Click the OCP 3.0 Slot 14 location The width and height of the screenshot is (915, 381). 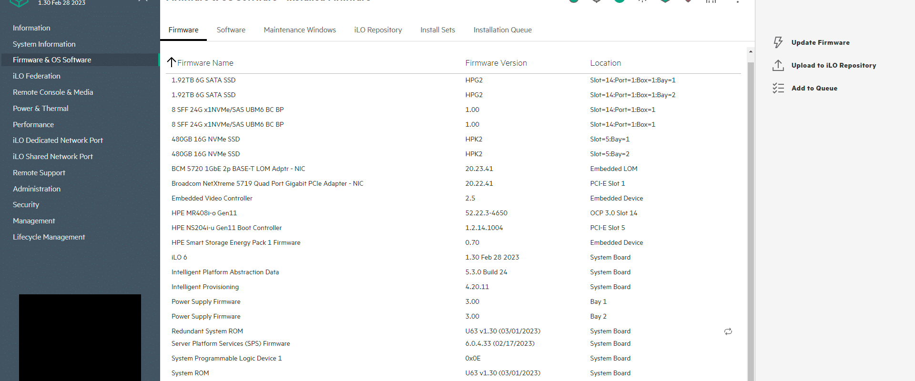[613, 213]
